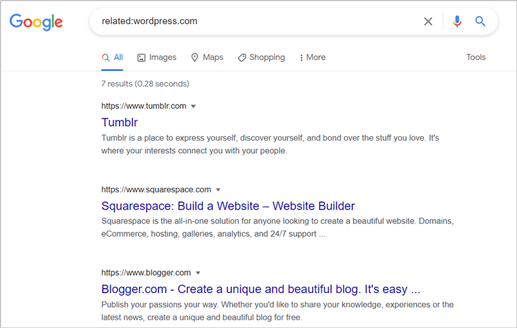Open the Tools options
Viewport: 517px width, 328px height.
pos(476,57)
